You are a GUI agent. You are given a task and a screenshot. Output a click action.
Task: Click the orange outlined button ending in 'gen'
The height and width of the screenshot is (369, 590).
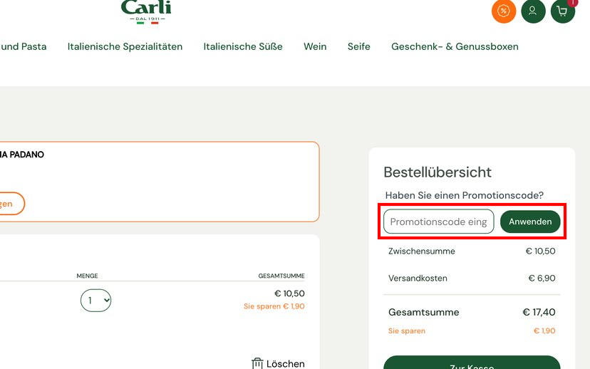pyautogui.click(x=12, y=204)
